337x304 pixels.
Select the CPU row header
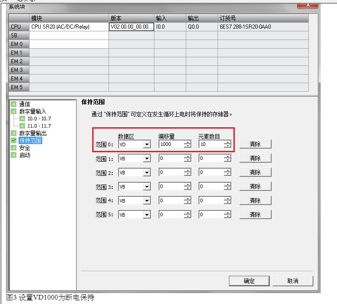coord(19,27)
